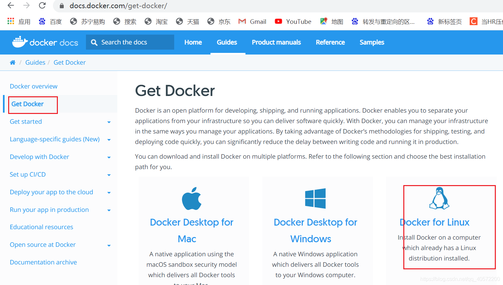Image resolution: width=503 pixels, height=285 pixels.
Task: Open the 地图 maps bookmark
Action: 331,22
